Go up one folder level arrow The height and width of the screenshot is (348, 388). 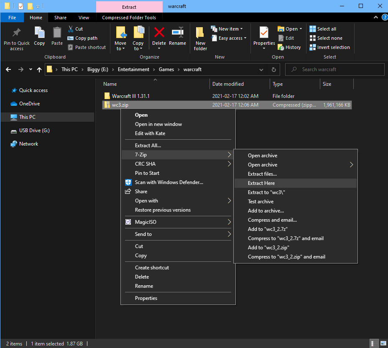(39, 69)
